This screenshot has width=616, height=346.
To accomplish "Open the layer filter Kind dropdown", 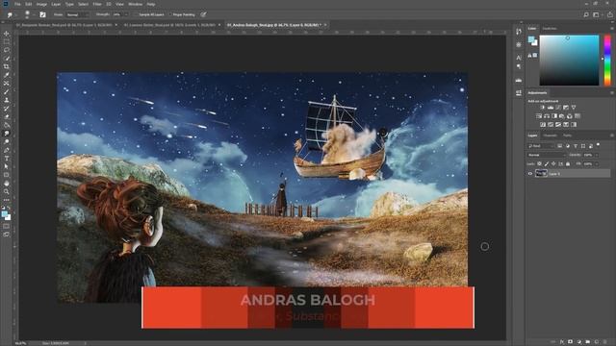I will click(x=541, y=146).
